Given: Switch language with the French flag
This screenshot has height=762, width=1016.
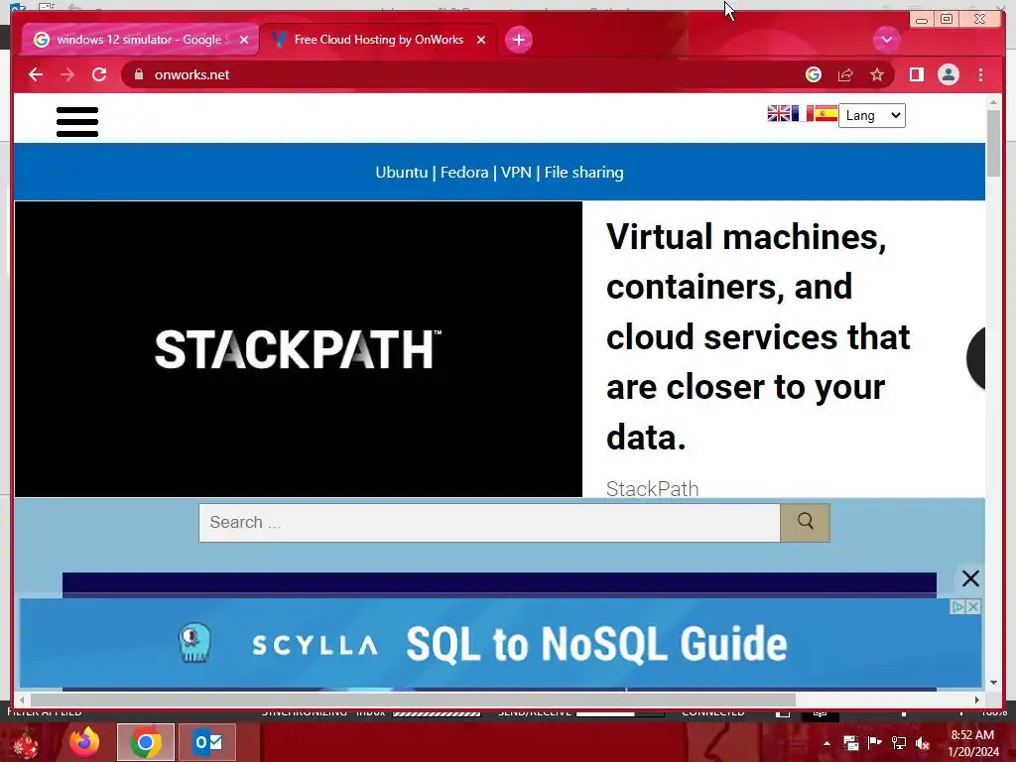Looking at the screenshot, I should (802, 113).
